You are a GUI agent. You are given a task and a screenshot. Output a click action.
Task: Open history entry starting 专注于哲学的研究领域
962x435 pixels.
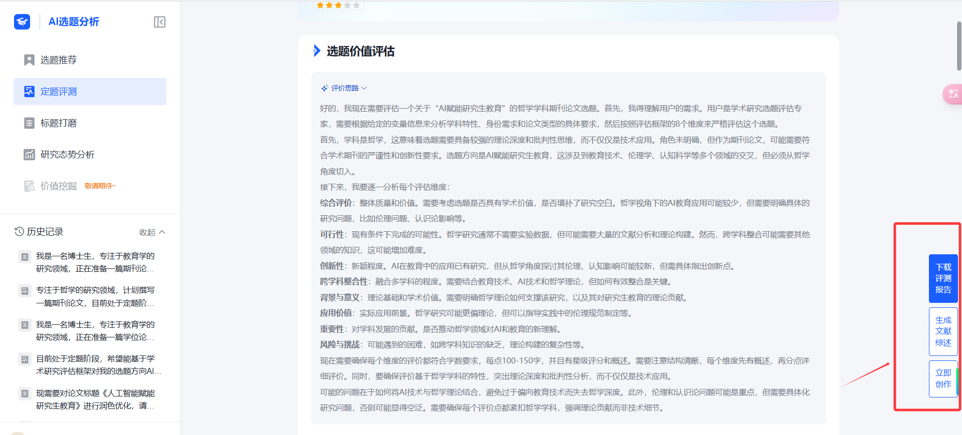[95, 296]
